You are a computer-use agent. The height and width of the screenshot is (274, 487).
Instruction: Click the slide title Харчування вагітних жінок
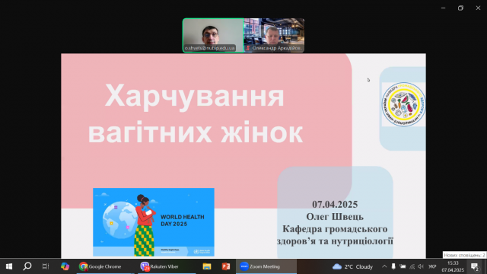[x=196, y=114]
